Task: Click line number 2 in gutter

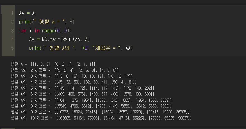Action: tap(12, 22)
